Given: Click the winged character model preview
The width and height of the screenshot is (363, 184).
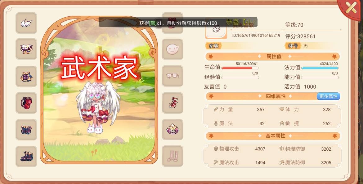Looking at the screenshot, I should pos(98,107).
